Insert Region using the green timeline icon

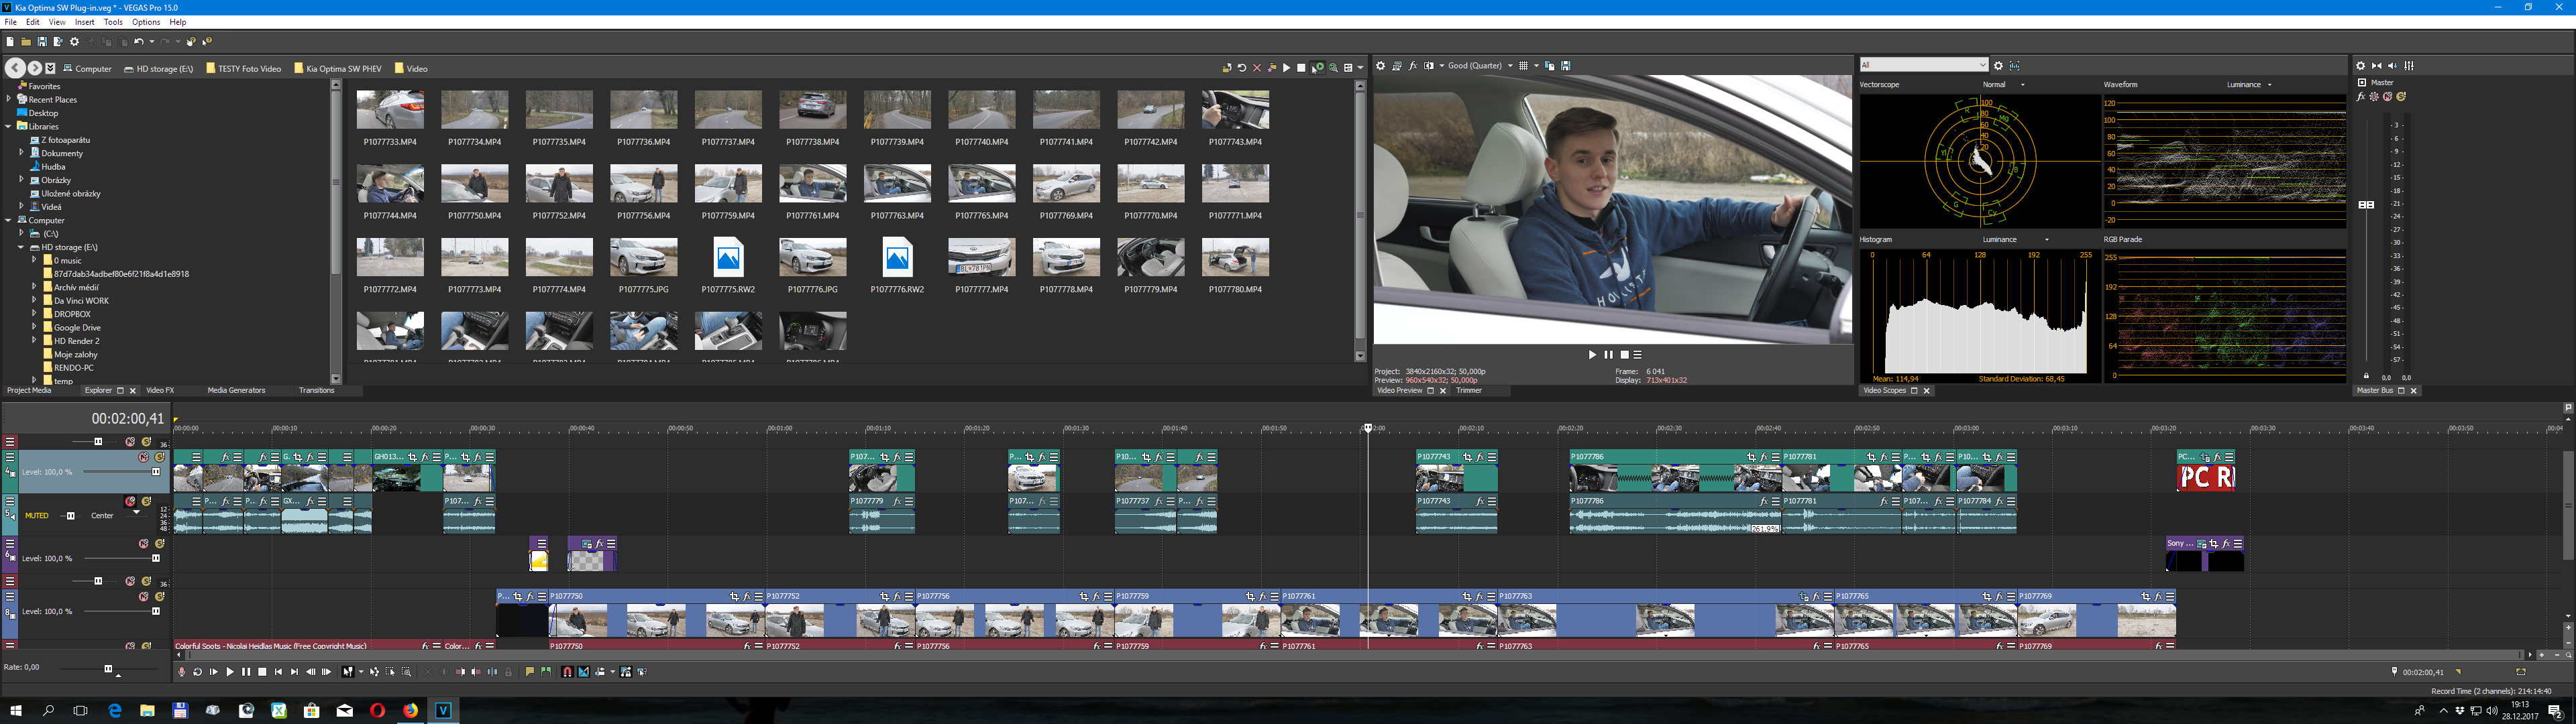pyautogui.click(x=546, y=672)
